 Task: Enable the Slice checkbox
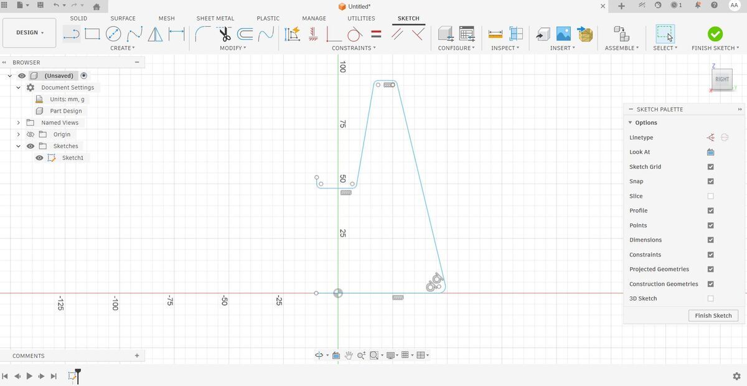pos(710,196)
